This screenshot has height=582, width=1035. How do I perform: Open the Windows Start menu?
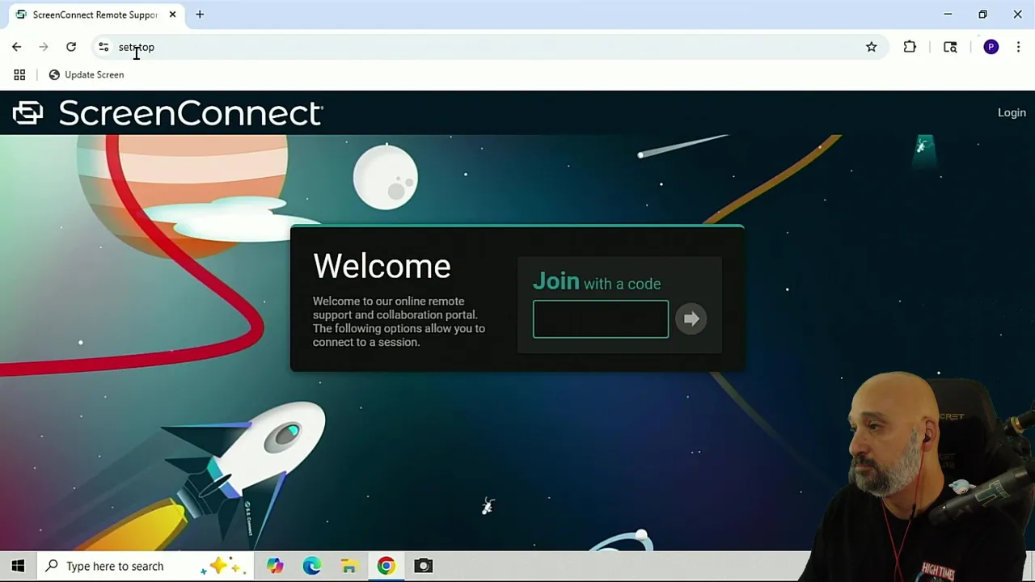(18, 566)
